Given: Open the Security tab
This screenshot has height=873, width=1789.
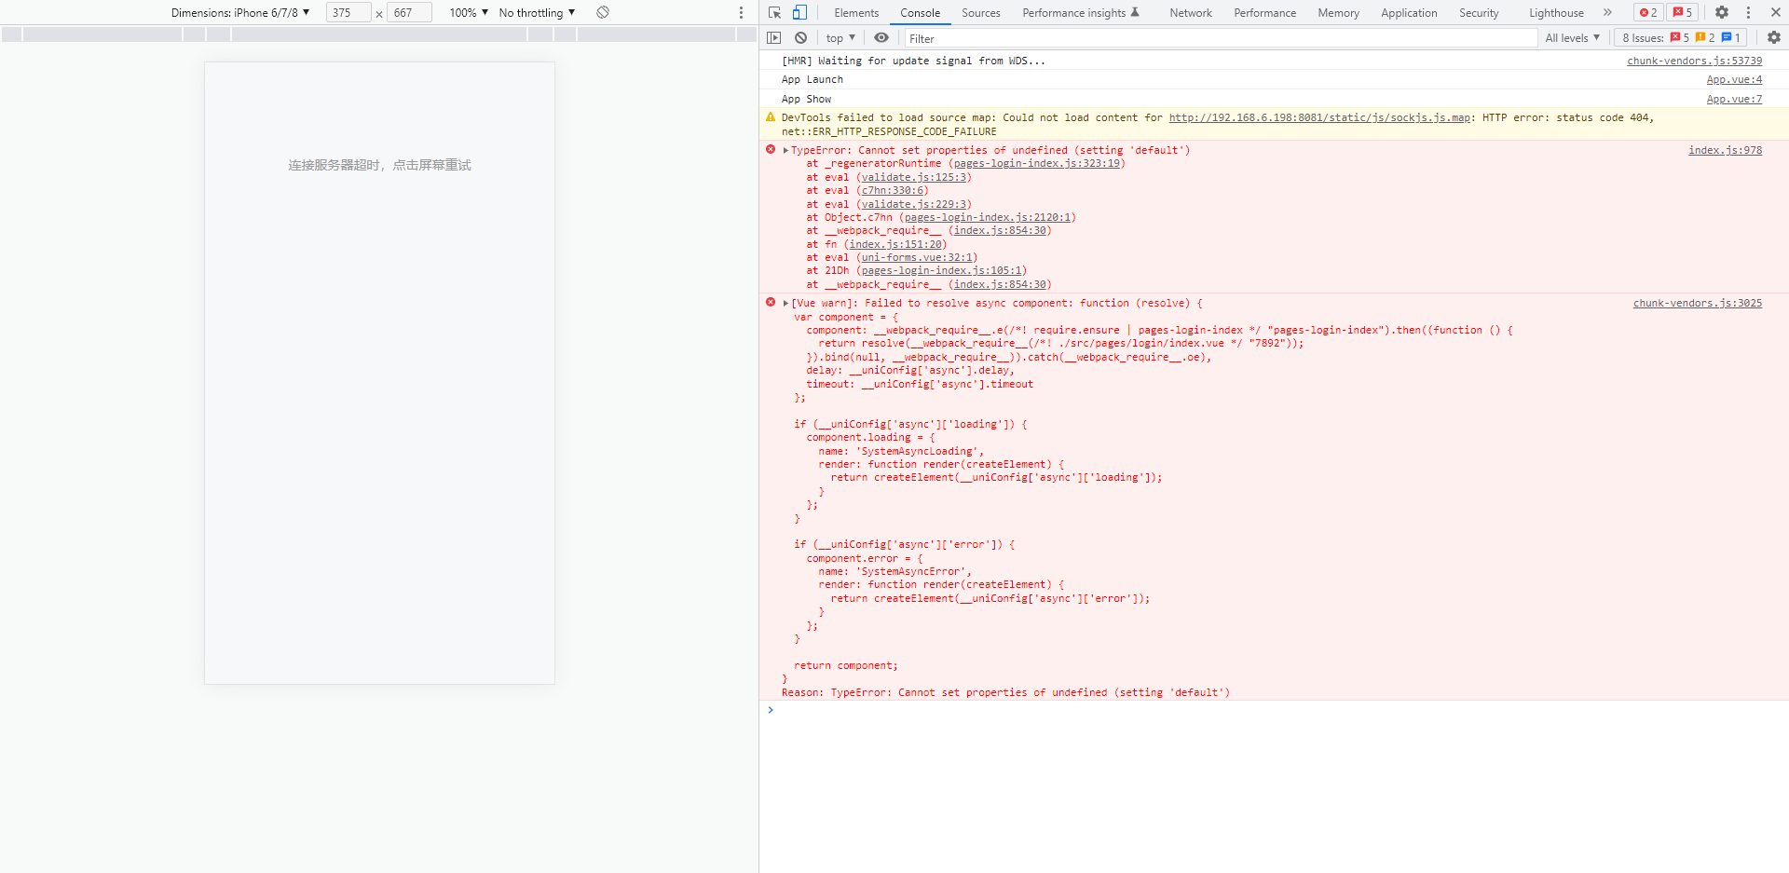Looking at the screenshot, I should [1479, 13].
